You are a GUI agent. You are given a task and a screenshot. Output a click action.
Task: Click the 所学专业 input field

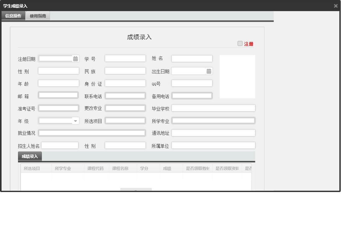pos(213,121)
